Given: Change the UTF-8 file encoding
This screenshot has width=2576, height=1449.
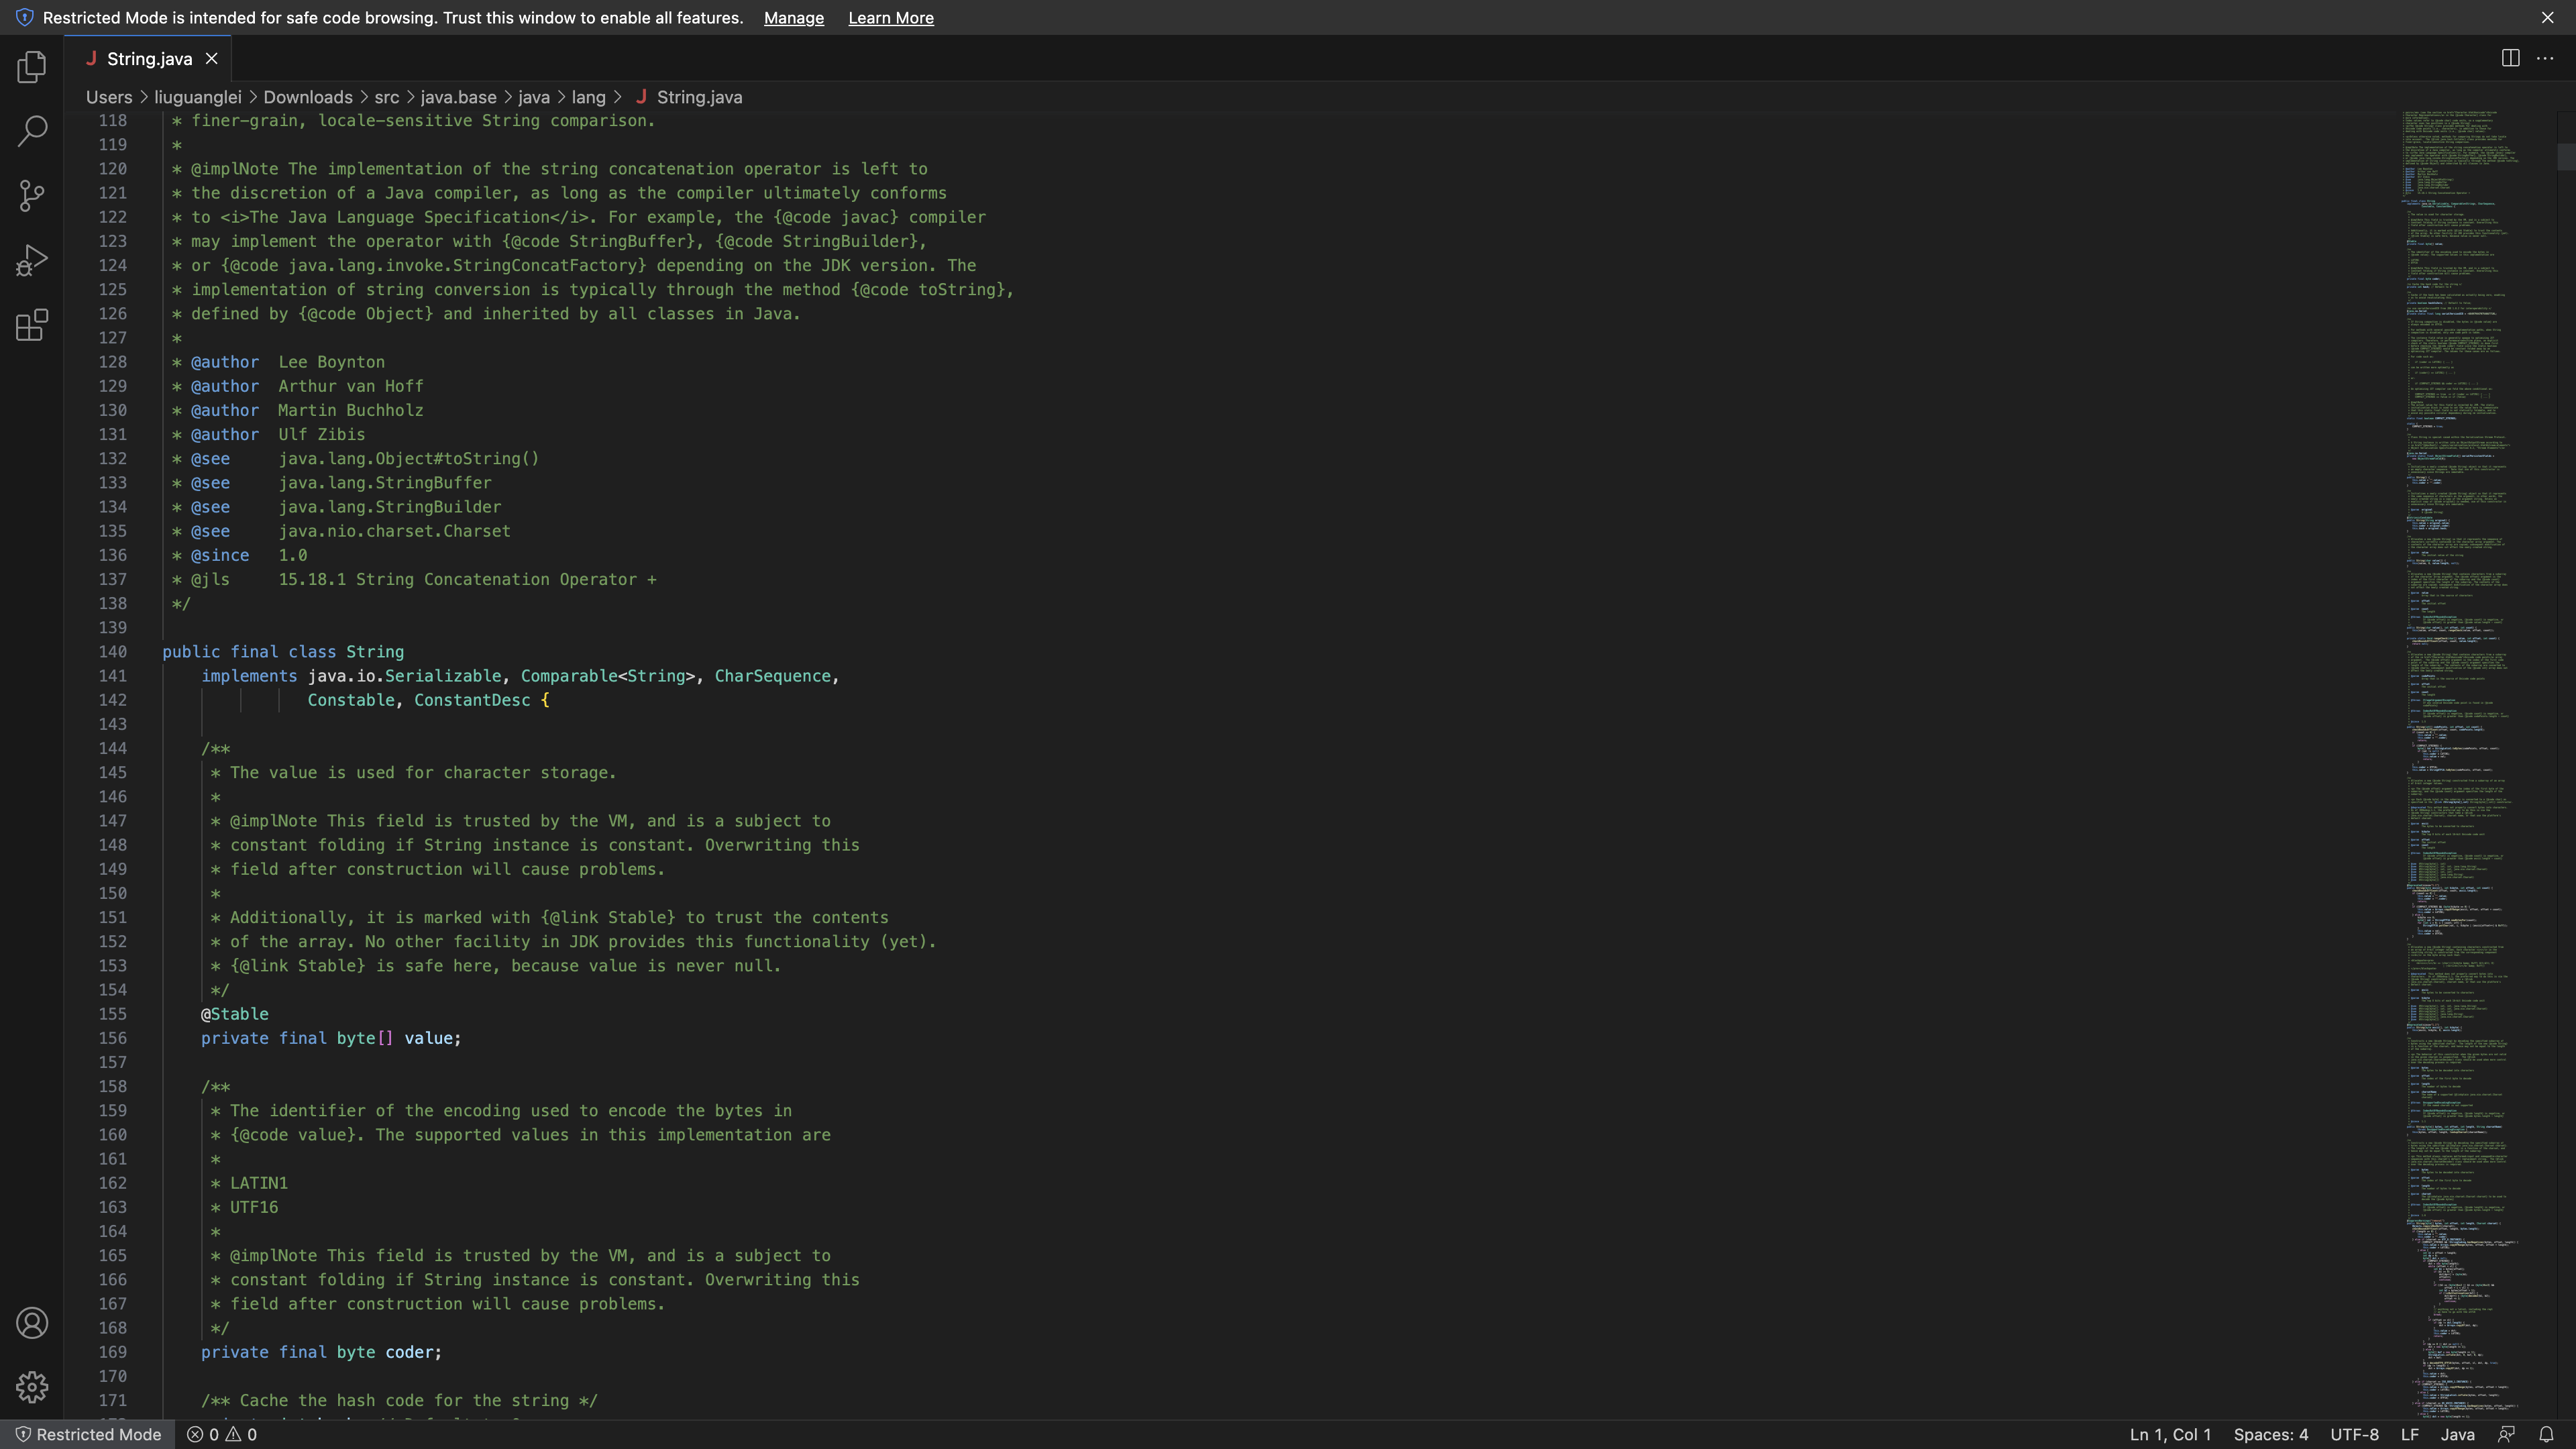Looking at the screenshot, I should click(x=2355, y=1434).
